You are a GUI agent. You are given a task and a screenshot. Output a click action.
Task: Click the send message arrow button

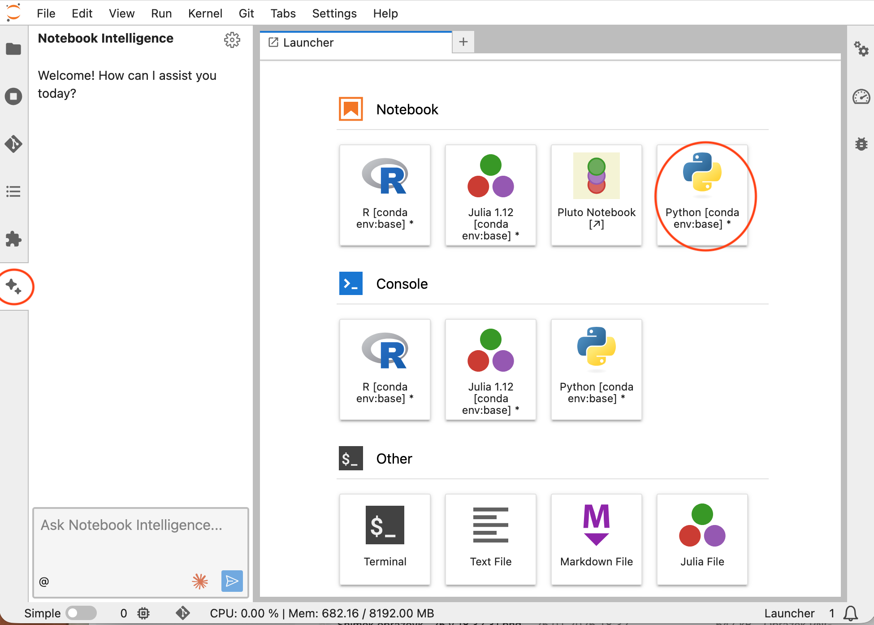232,581
